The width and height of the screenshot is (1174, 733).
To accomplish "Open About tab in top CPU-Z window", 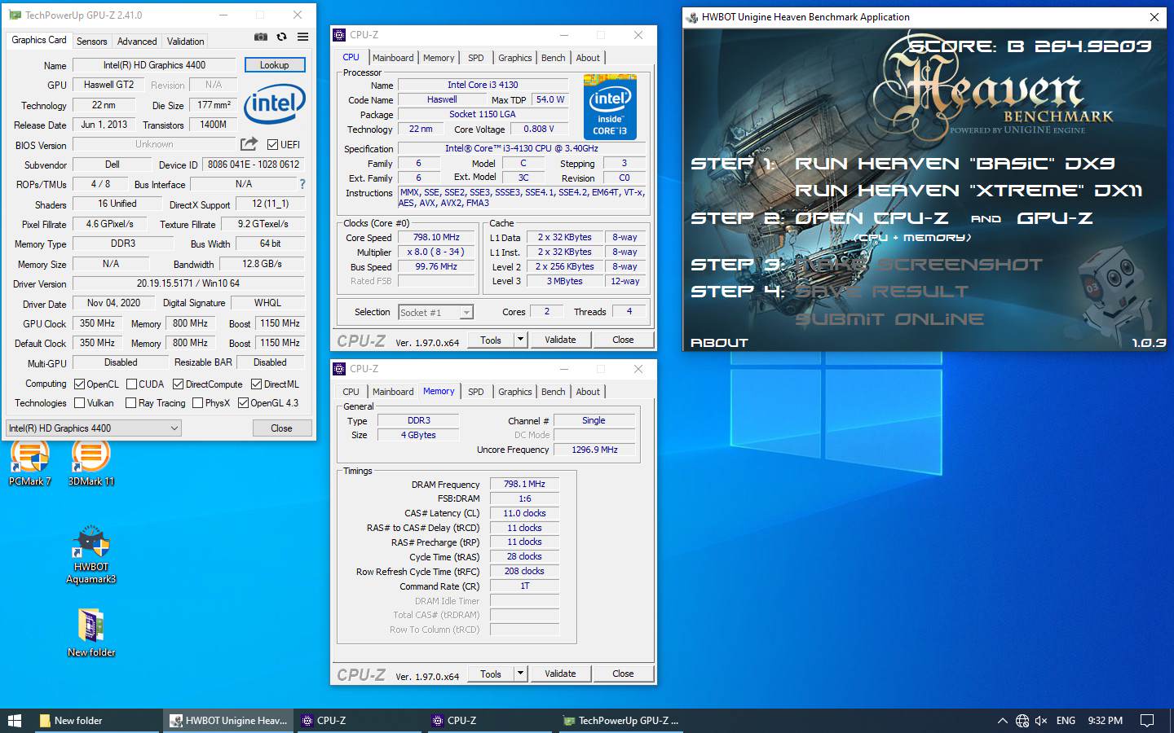I will click(588, 58).
